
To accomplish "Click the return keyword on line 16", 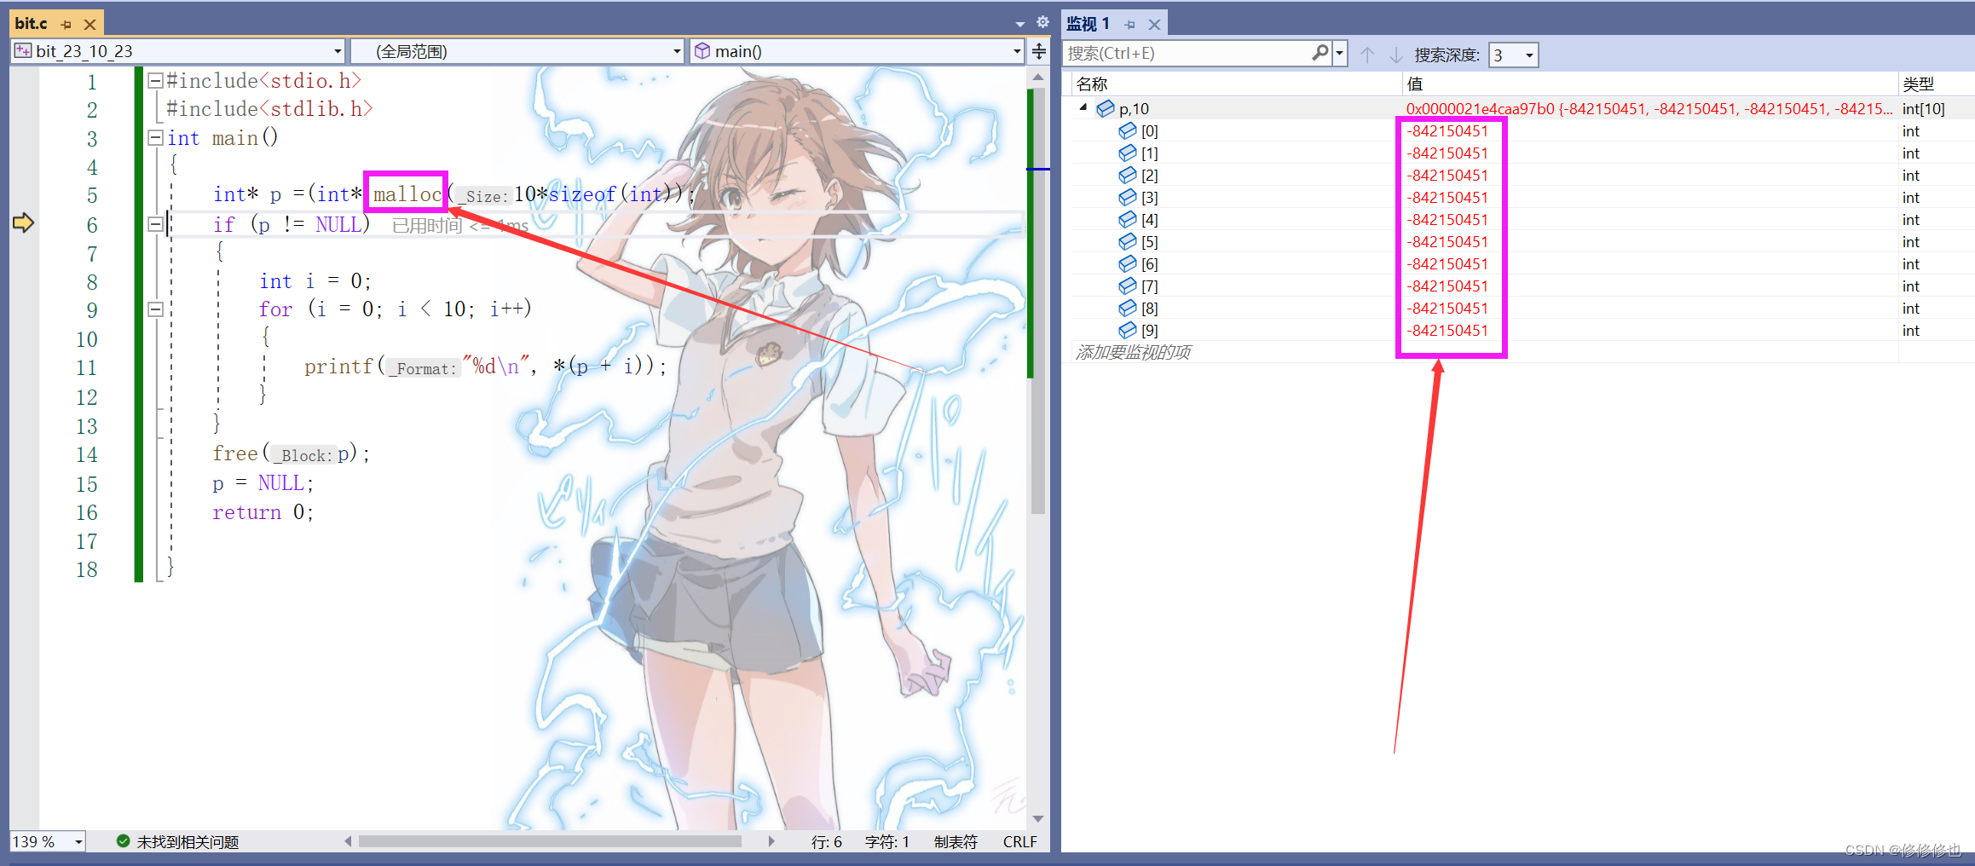I will (246, 512).
